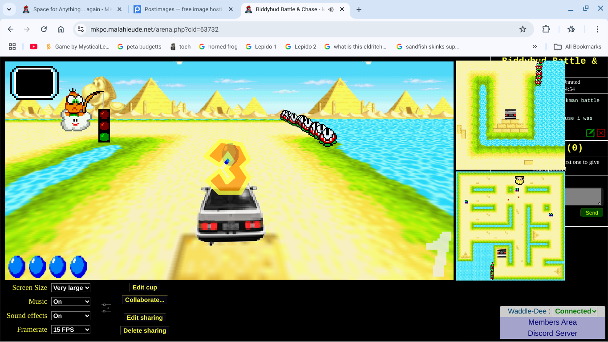Viewport: 608px width, 342px height.
Task: Click the Edit cup button
Action: click(145, 287)
